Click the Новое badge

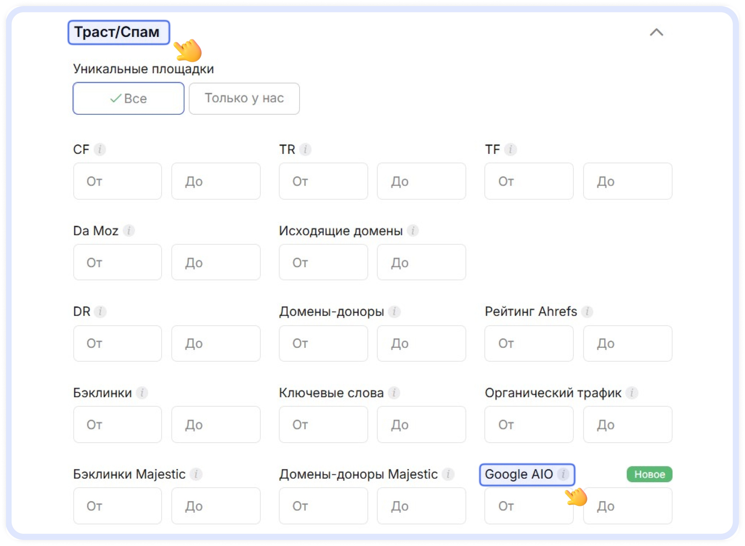tap(649, 474)
